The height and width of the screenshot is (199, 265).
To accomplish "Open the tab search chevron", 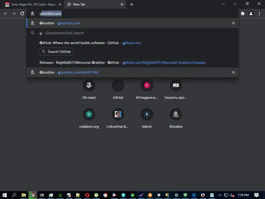I will [x=223, y=4].
